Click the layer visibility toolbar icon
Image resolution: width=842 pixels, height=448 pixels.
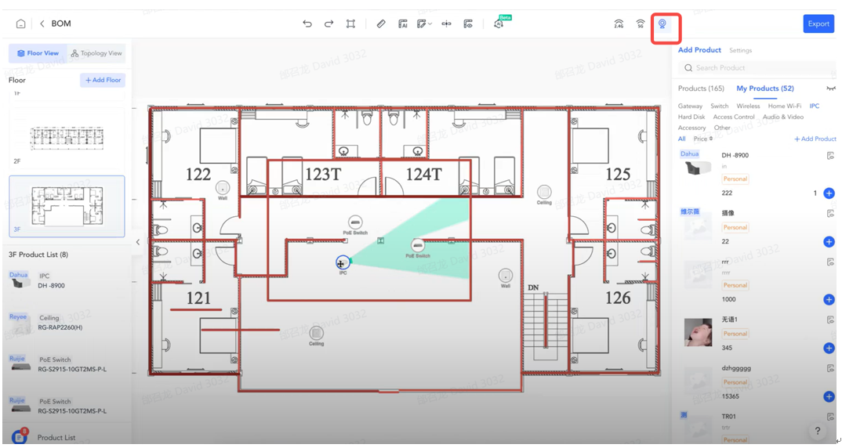click(x=468, y=23)
